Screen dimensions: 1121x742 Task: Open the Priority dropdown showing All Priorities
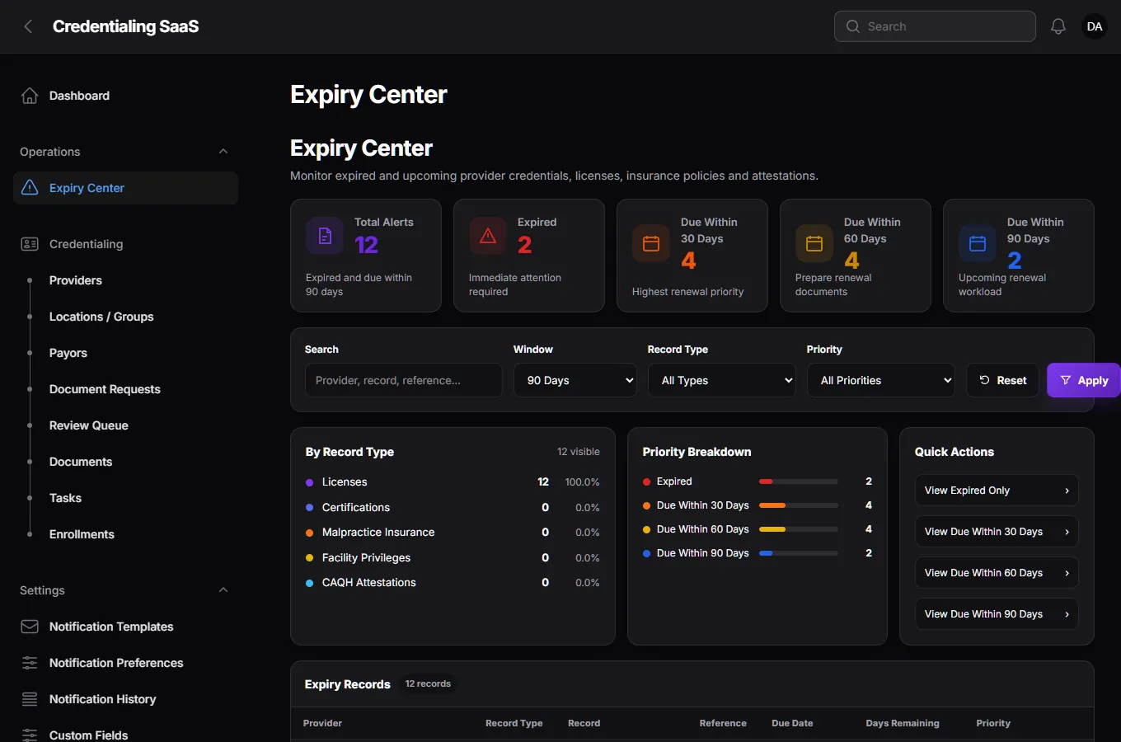pos(881,380)
